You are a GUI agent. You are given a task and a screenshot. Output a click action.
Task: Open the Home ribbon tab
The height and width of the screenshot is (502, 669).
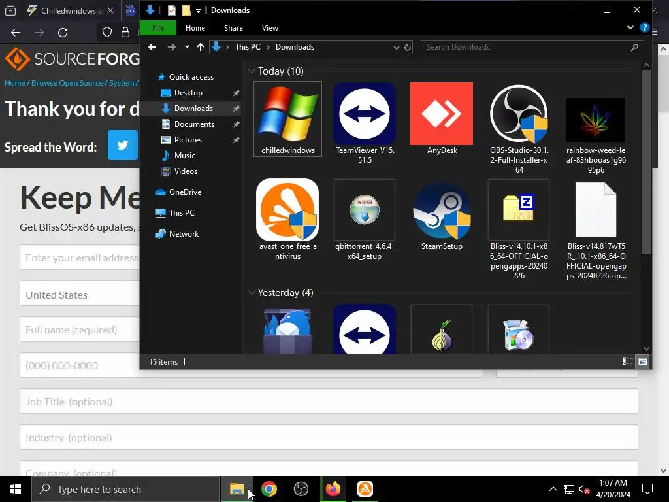point(195,28)
